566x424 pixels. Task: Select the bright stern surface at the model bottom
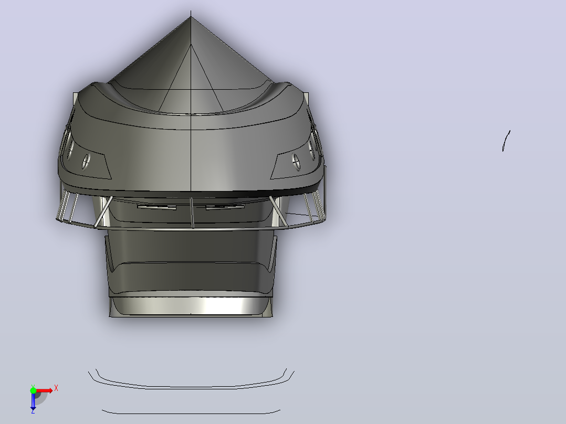[191, 306]
